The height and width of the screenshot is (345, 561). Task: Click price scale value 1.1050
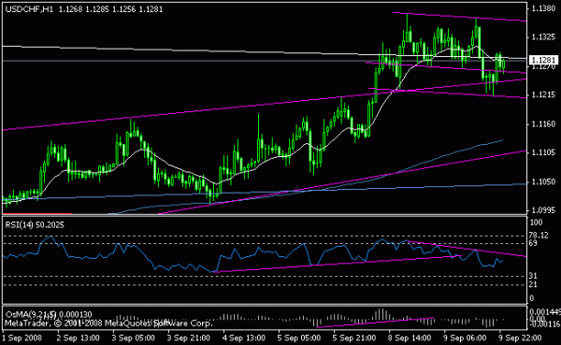[x=543, y=181]
